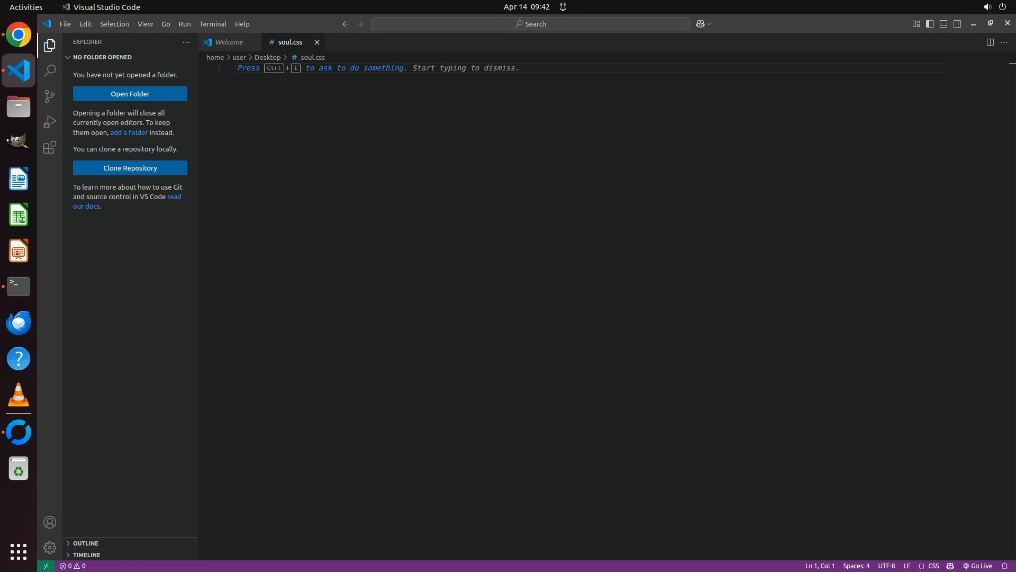Open the Terminal menu

(212, 24)
